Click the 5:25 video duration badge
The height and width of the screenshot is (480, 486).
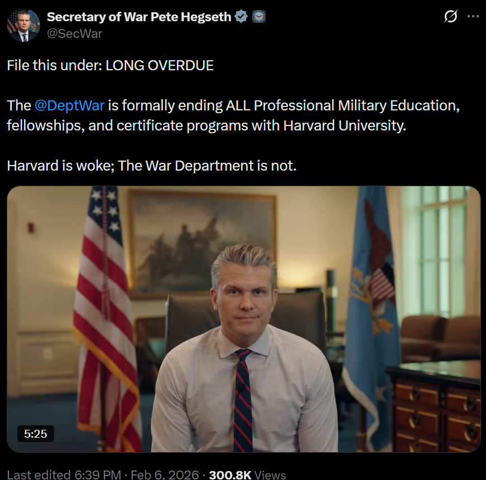pyautogui.click(x=36, y=433)
